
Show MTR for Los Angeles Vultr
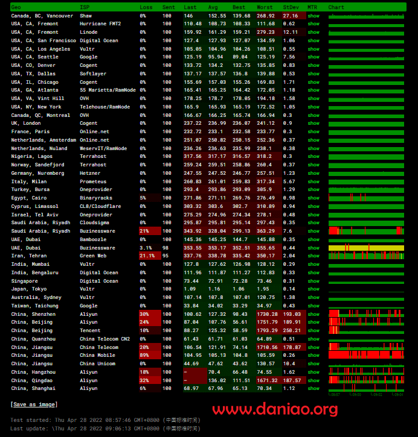(x=313, y=49)
